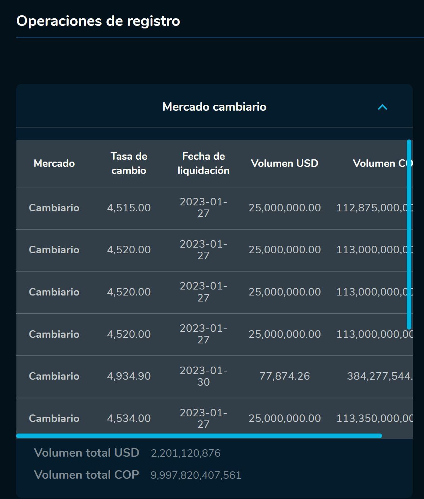Sort the Volumen USD column

pos(285,163)
